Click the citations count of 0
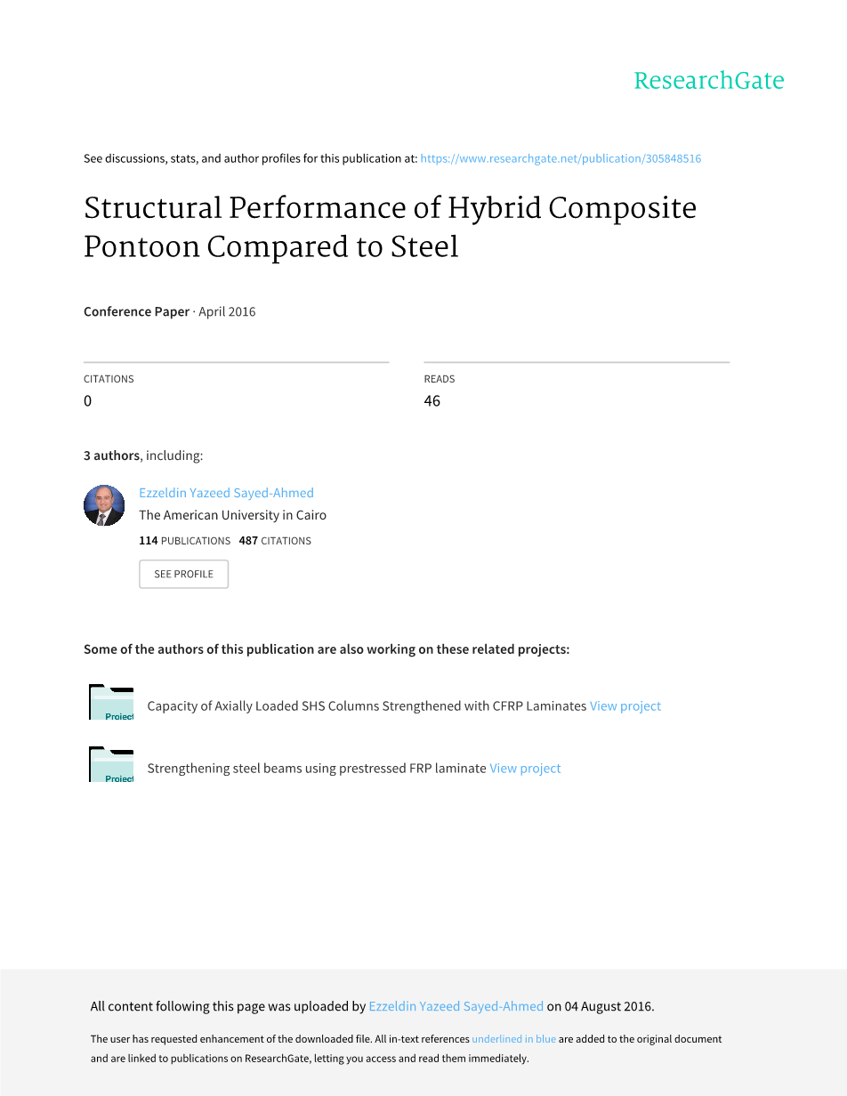The width and height of the screenshot is (847, 1096). (x=87, y=401)
